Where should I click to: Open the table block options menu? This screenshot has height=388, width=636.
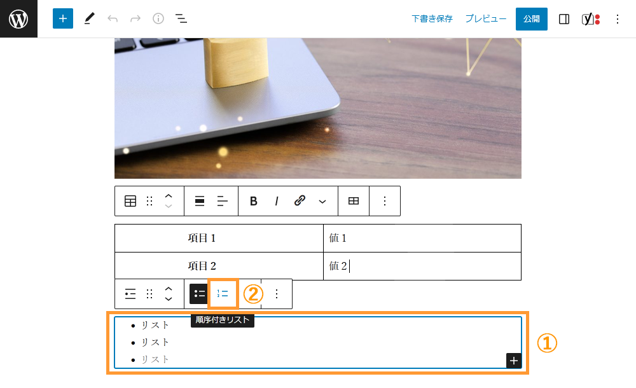[x=385, y=200]
